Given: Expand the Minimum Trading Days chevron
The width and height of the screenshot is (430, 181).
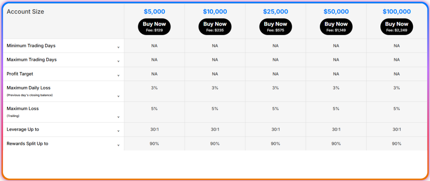Looking at the screenshot, I should click(118, 47).
